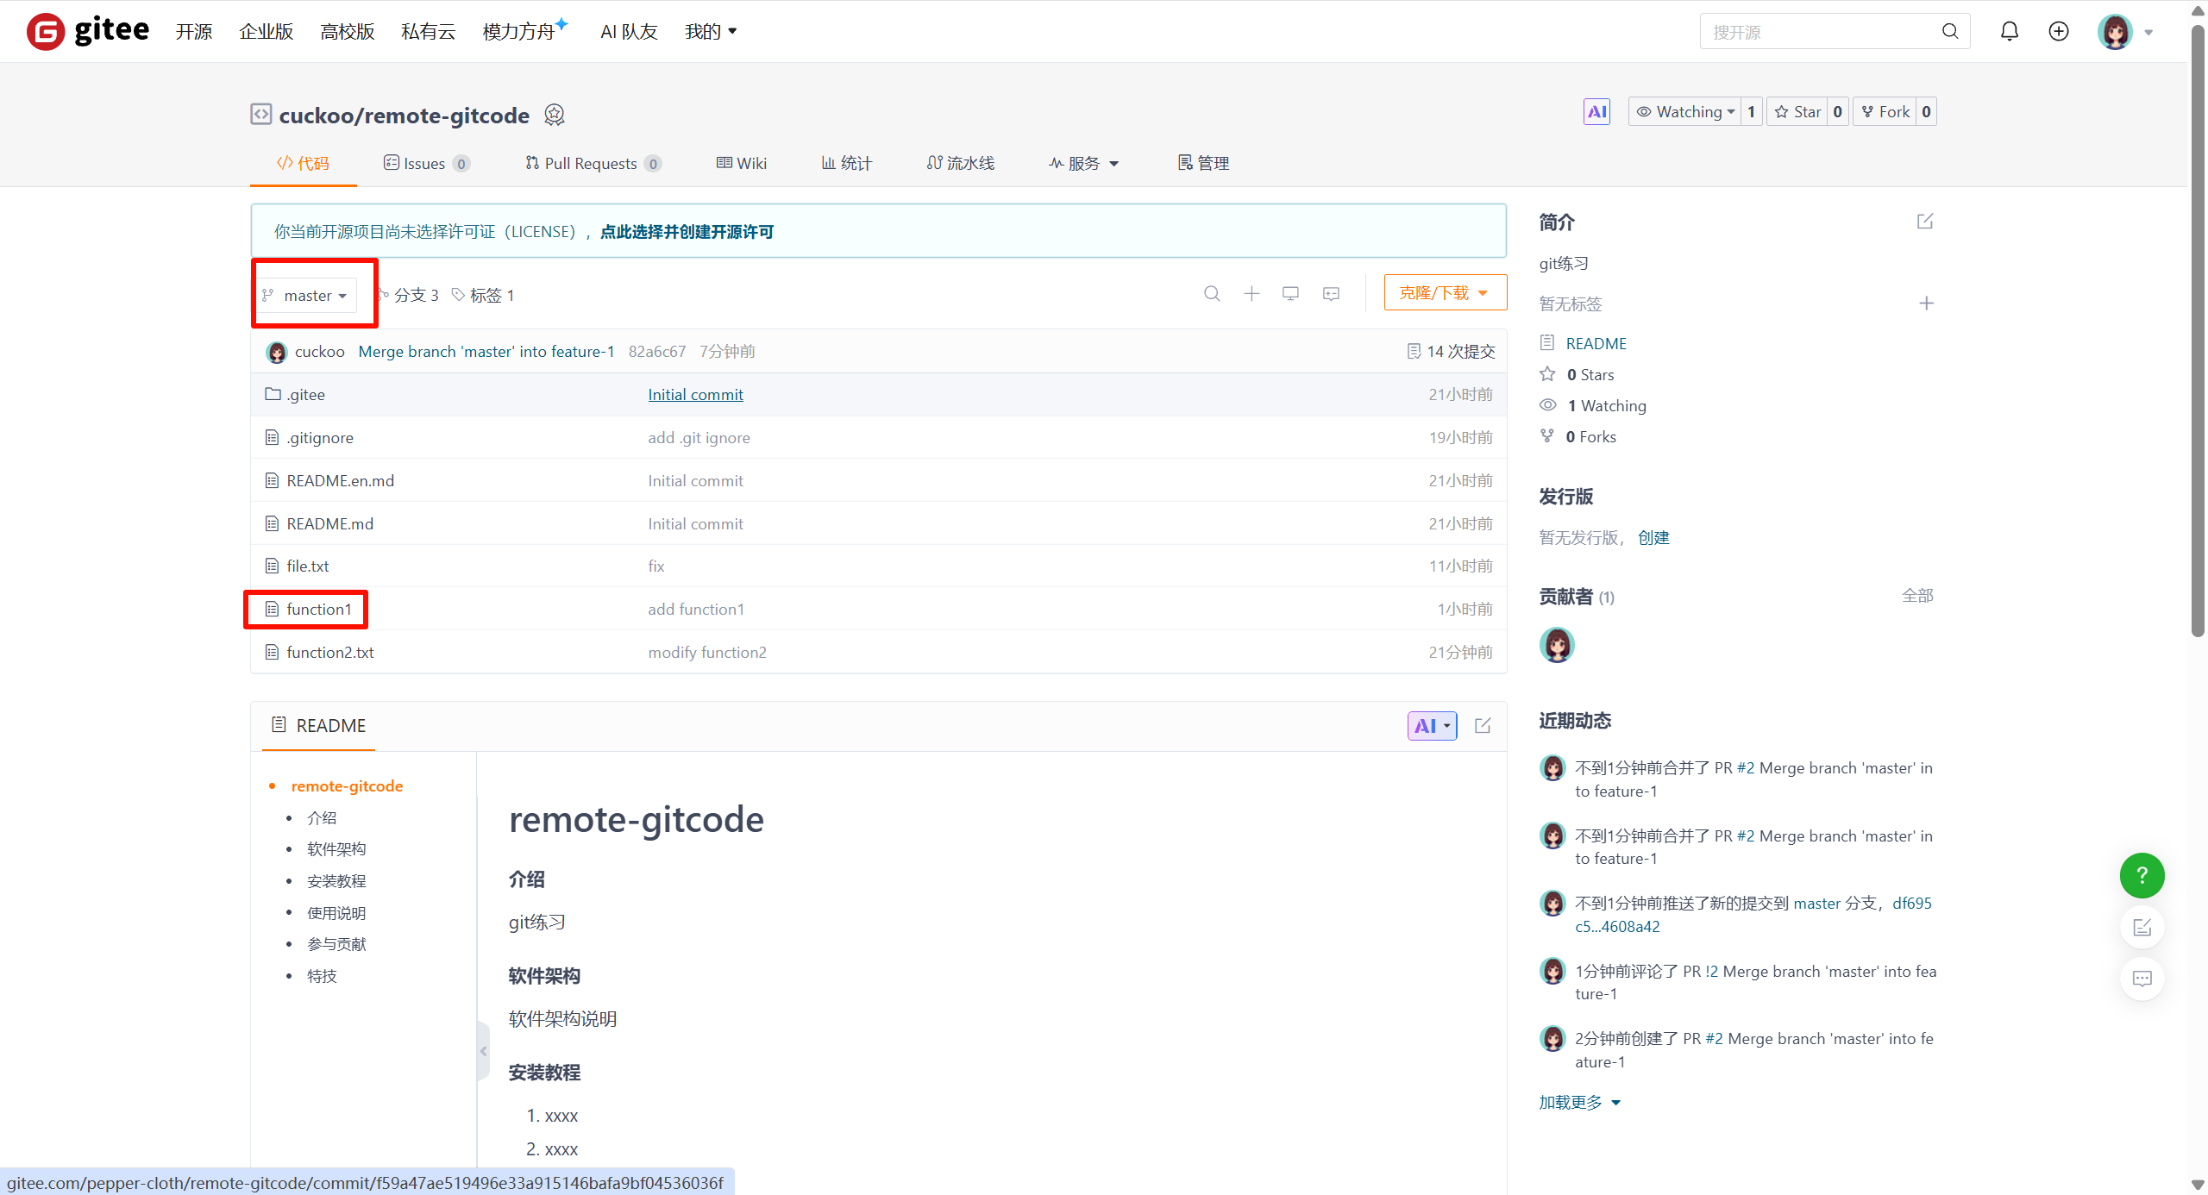Viewport: 2208px width, 1195px height.
Task: Click the notification bell icon
Action: (x=2009, y=32)
